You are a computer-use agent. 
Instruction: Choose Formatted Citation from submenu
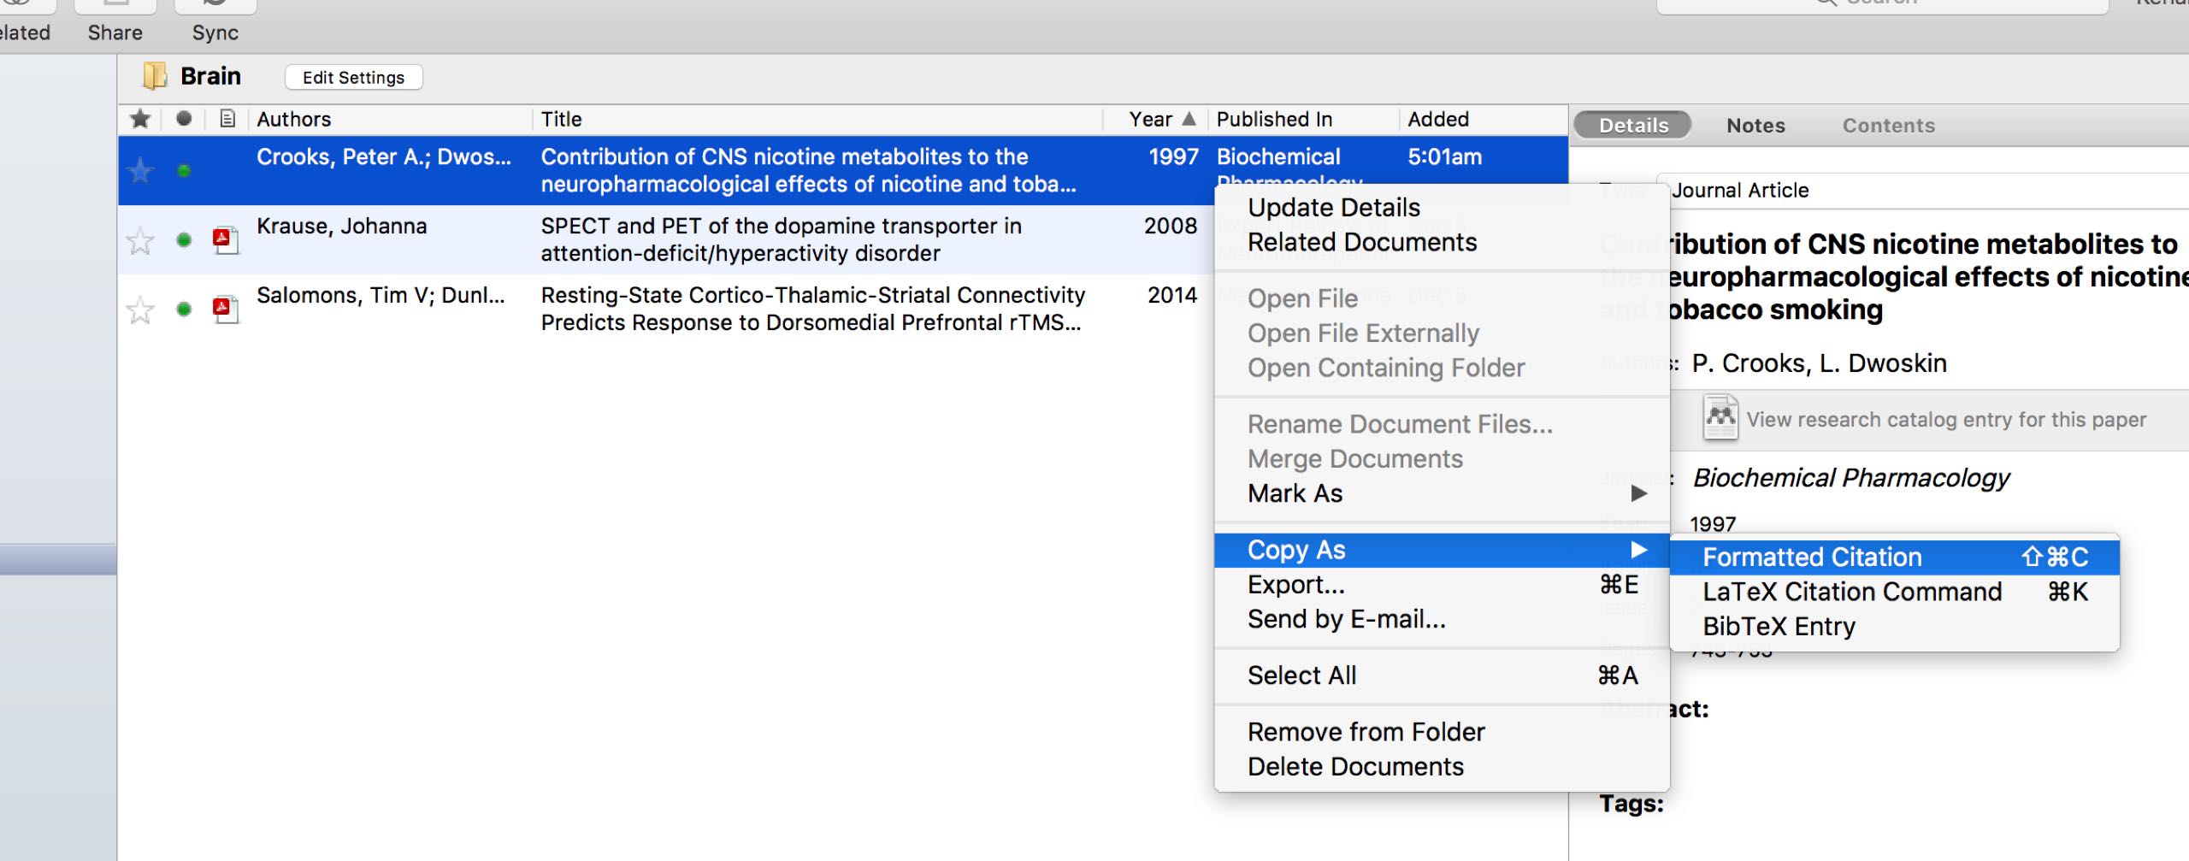click(x=1811, y=557)
